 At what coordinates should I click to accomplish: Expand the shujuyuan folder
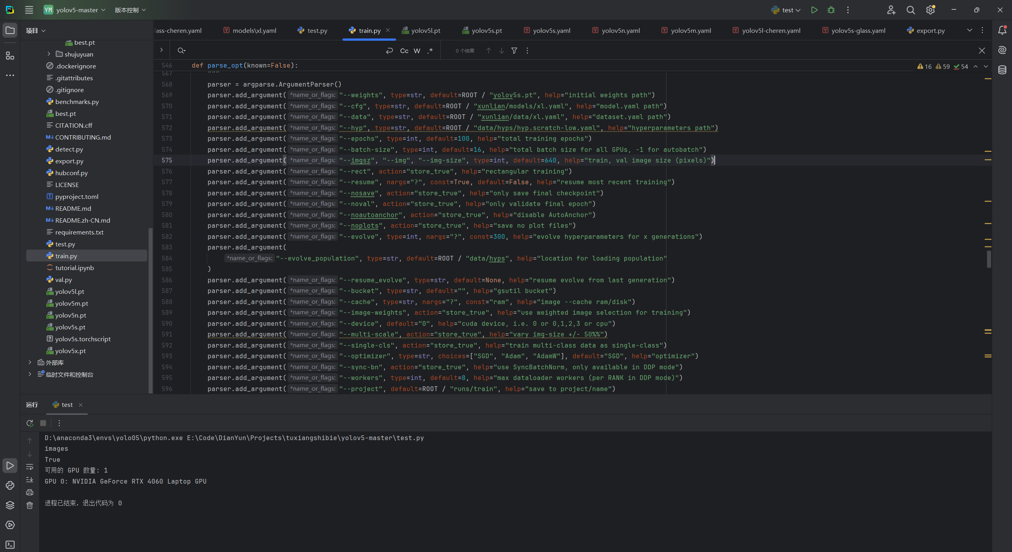pos(49,54)
